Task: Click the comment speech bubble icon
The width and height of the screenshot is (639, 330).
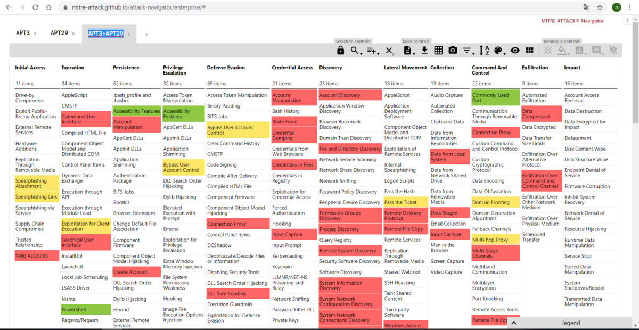Action: (x=597, y=50)
